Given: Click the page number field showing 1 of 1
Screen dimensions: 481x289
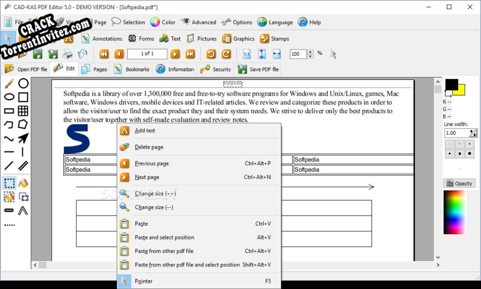Looking at the screenshot, I should [147, 54].
